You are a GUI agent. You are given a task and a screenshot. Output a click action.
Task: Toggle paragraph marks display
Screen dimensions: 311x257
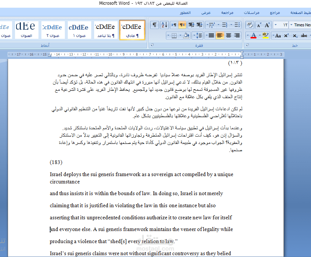point(154,25)
